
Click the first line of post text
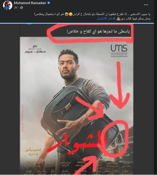[x=92, y=14]
